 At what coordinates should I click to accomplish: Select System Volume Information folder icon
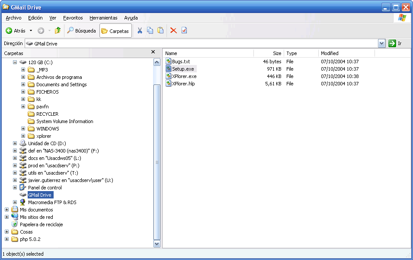coord(31,121)
